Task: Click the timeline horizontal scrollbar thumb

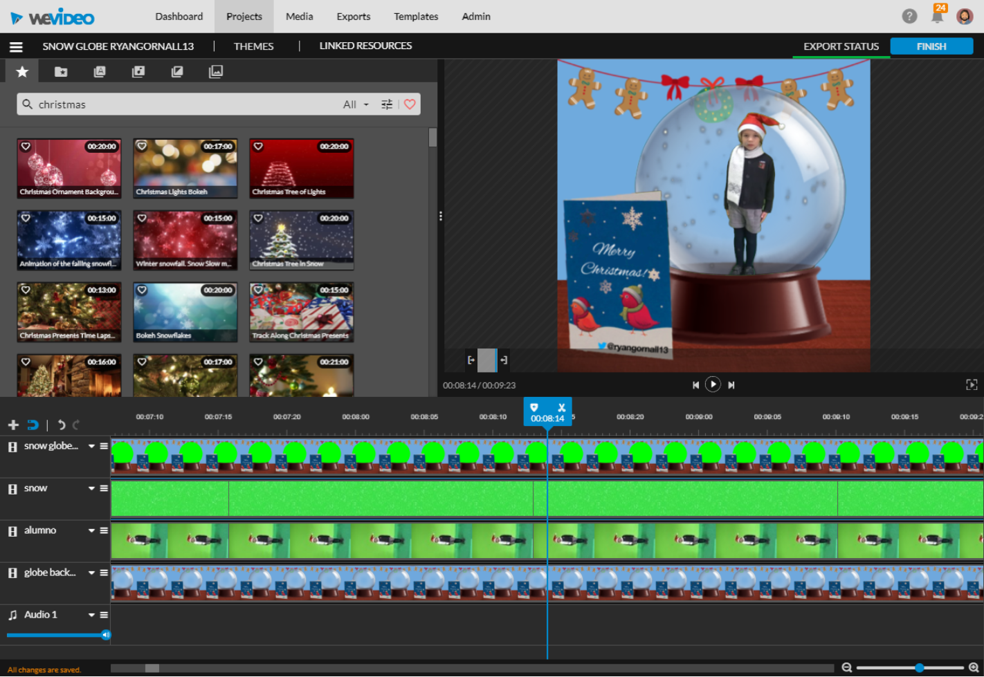Action: pos(152,668)
